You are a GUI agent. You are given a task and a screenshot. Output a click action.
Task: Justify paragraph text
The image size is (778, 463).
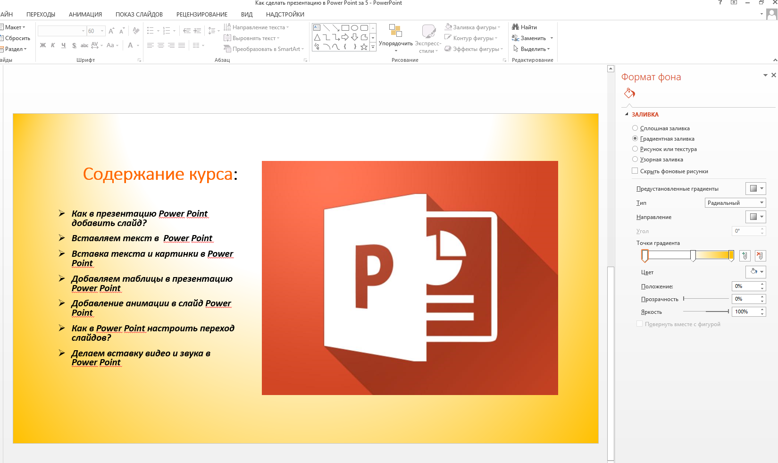(182, 45)
